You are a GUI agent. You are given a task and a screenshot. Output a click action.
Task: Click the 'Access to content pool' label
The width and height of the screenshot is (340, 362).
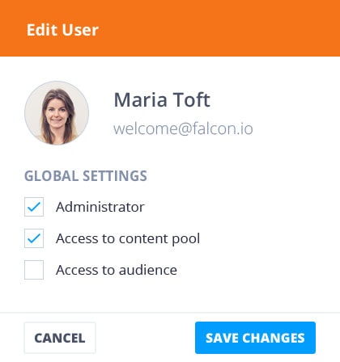coord(128,239)
